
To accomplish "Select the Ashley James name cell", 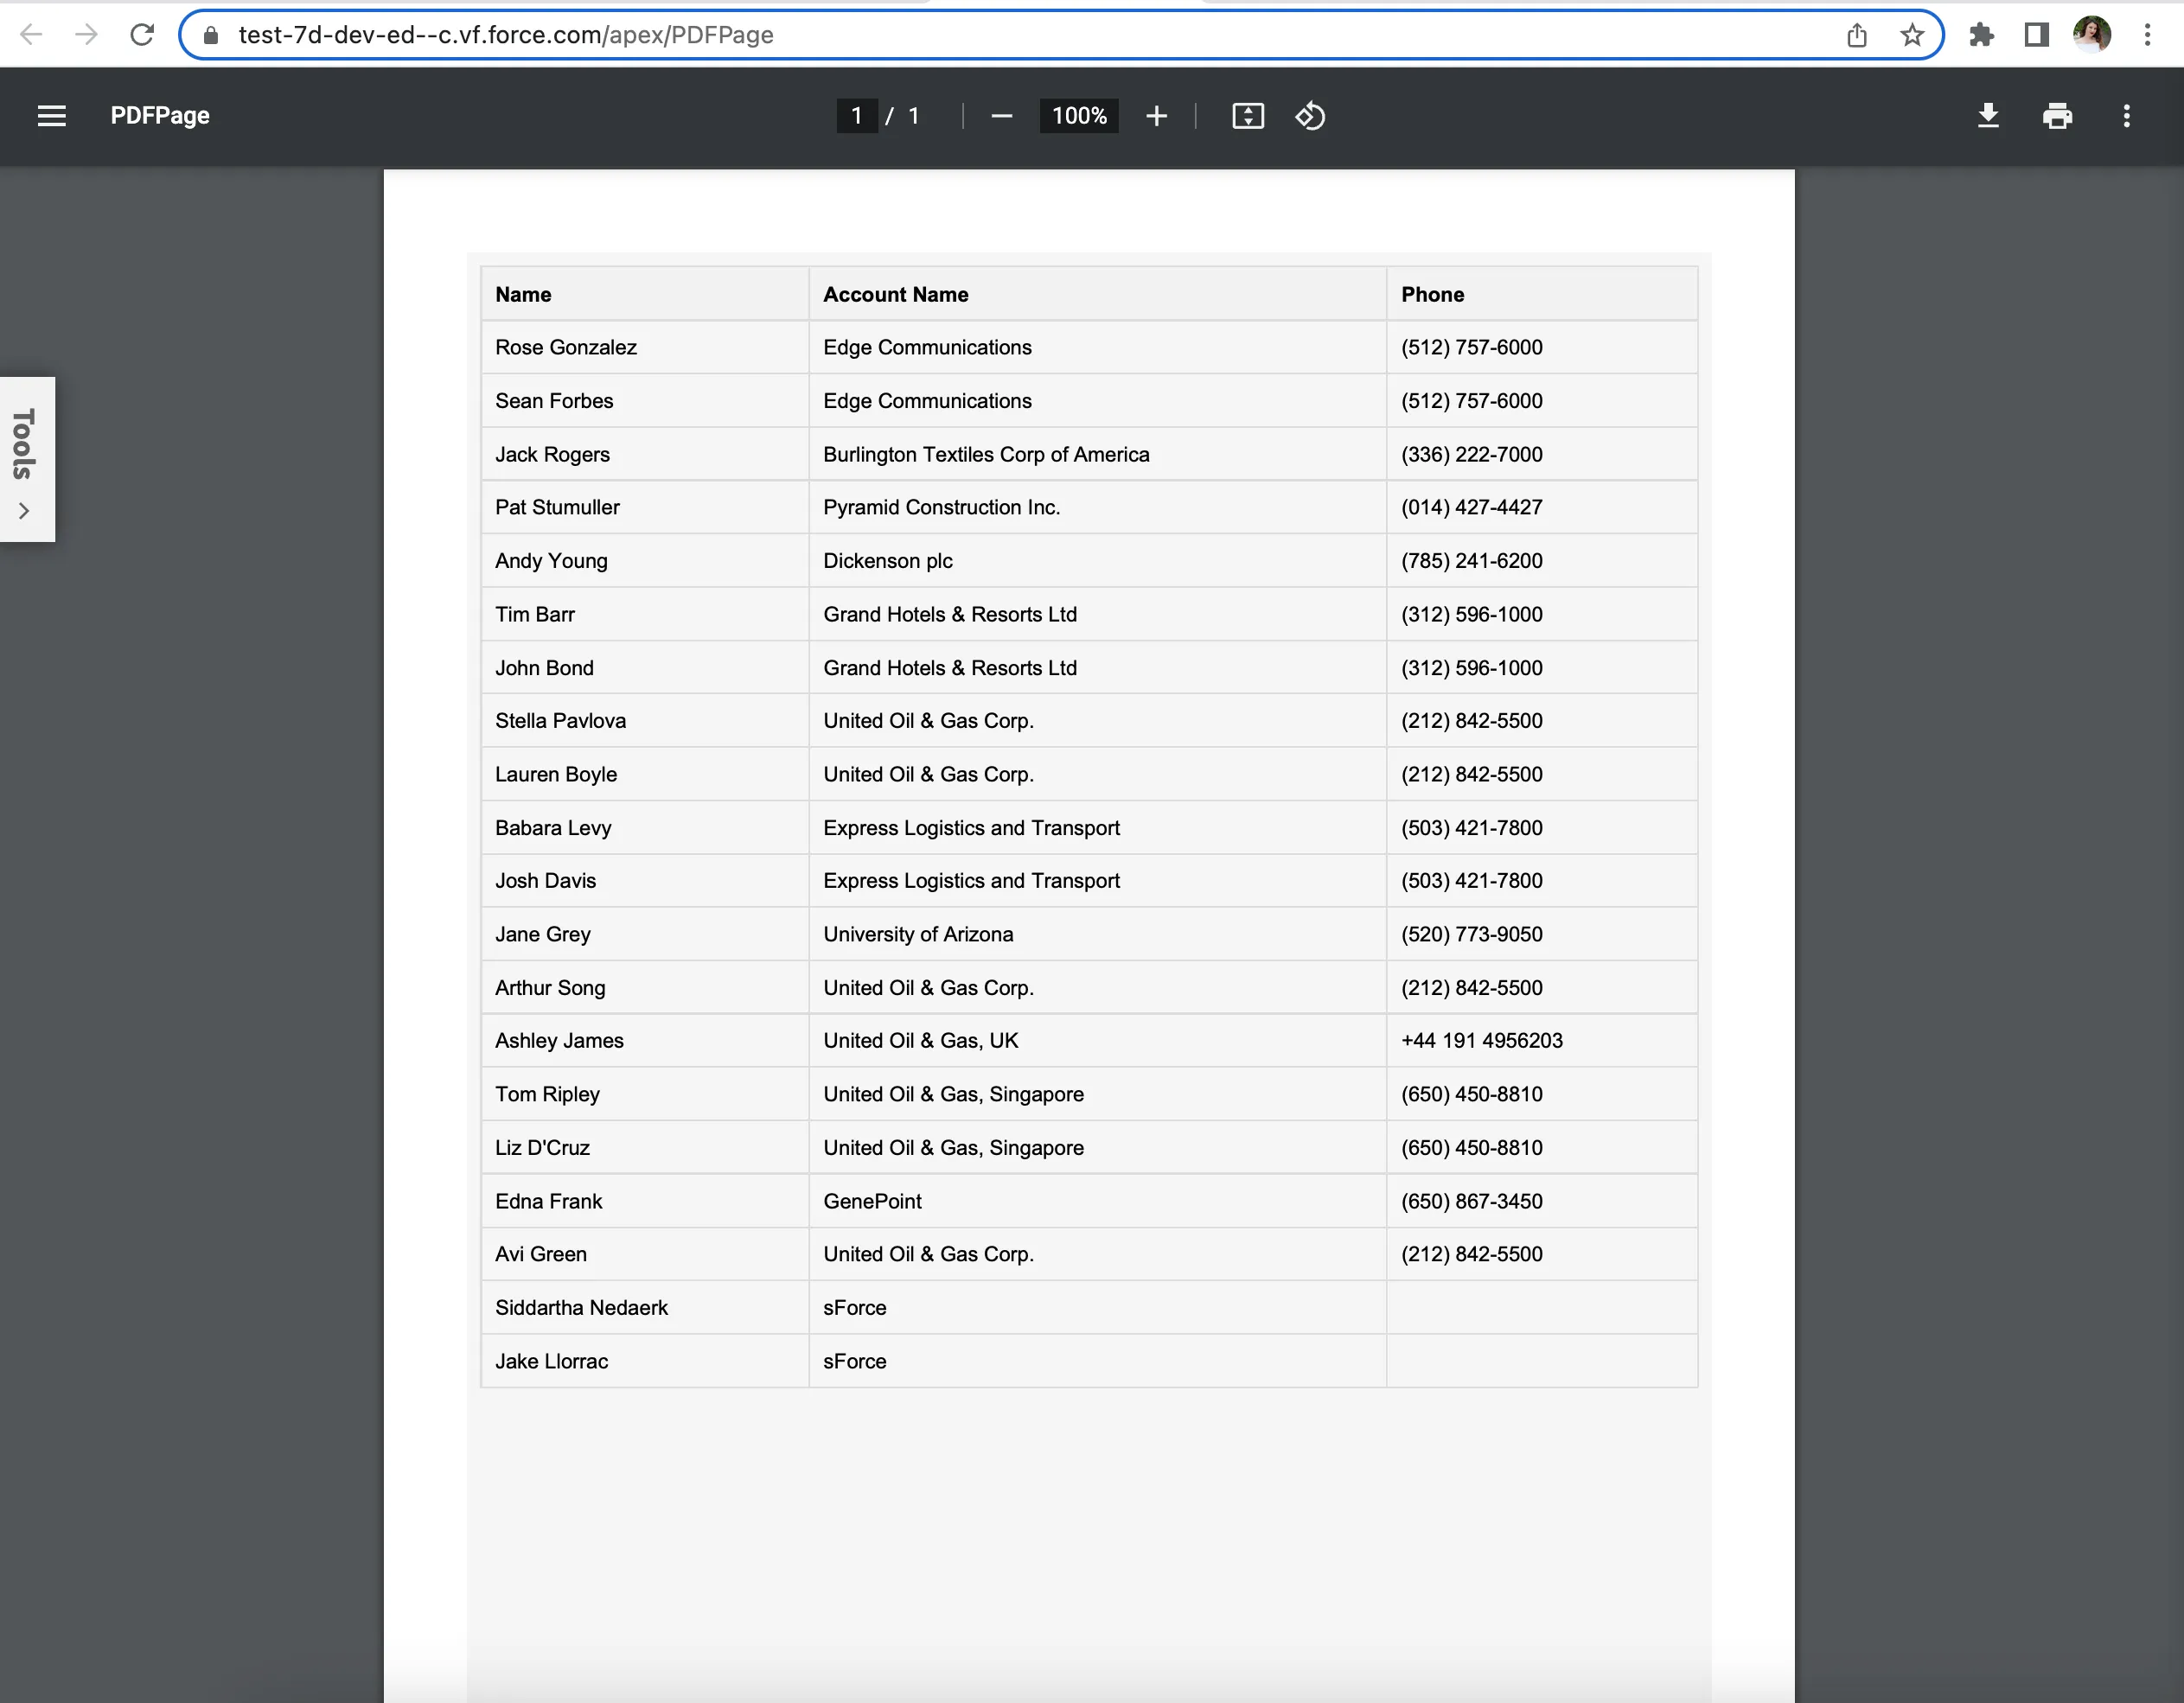I will pos(645,1041).
